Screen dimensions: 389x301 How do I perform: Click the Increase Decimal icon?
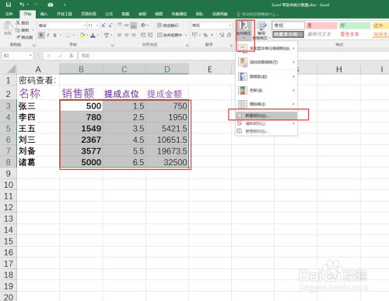coord(222,35)
